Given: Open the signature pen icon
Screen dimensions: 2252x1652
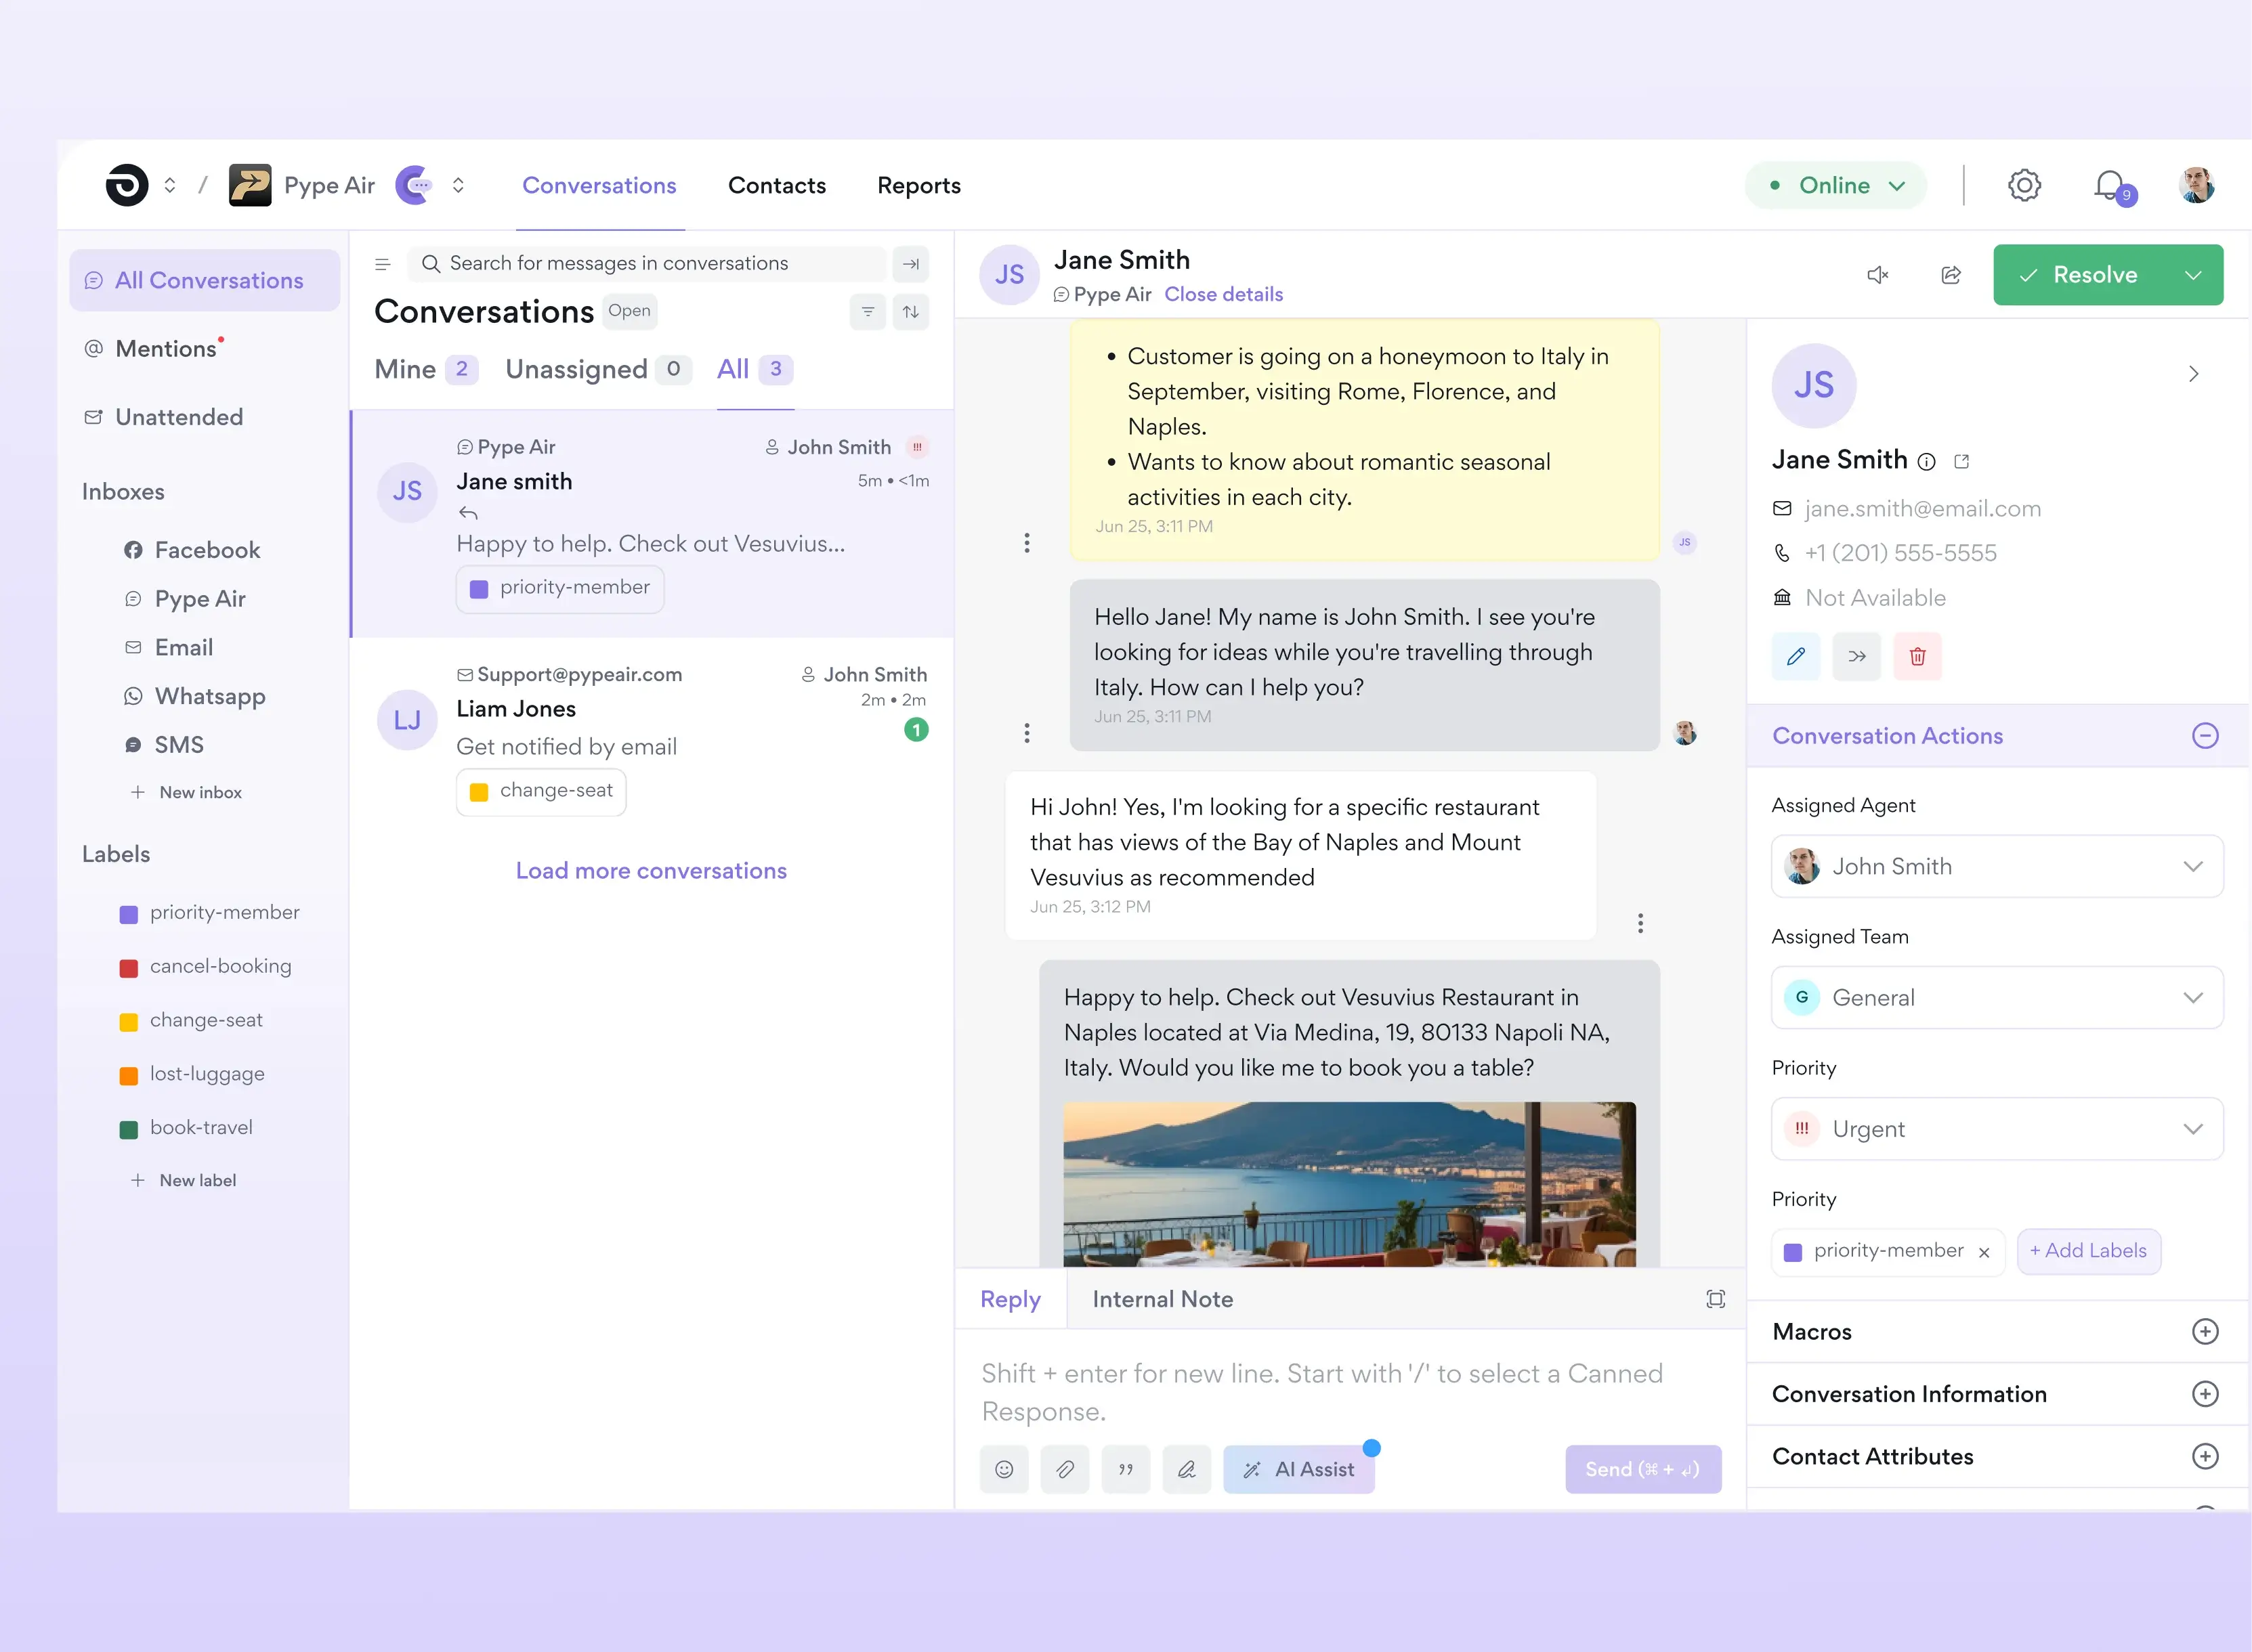Looking at the screenshot, I should click(1187, 1469).
